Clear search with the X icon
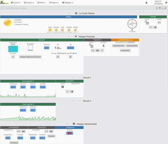 tap(157, 8)
